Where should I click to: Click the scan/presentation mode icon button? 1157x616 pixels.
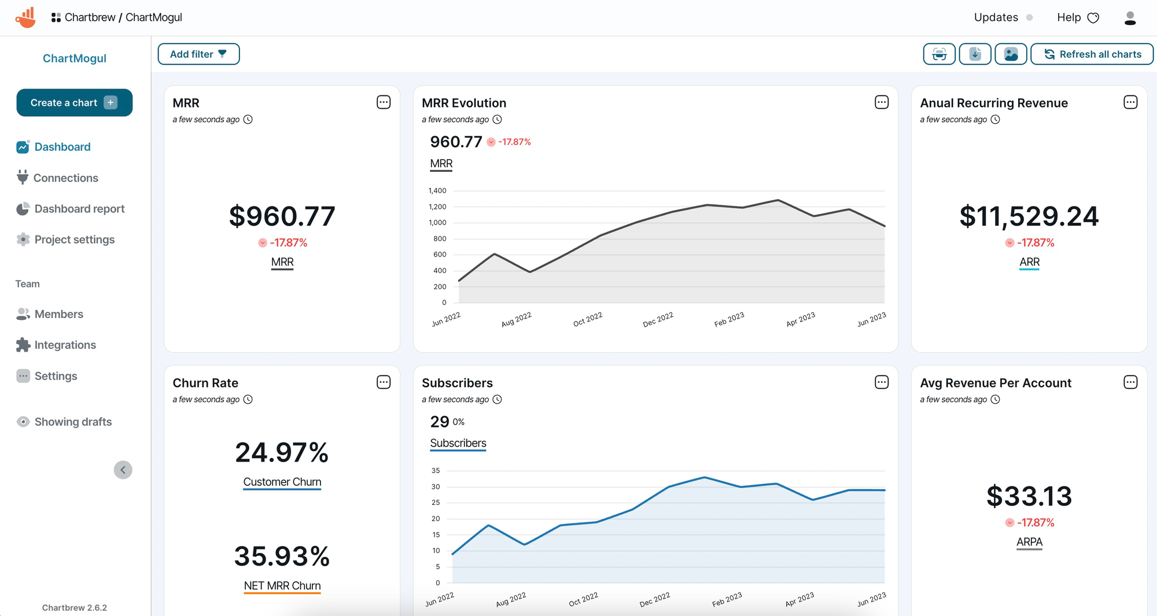[x=939, y=54]
